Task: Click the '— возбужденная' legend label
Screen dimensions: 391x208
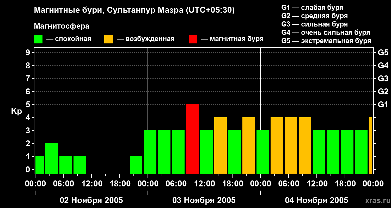Action: click(145, 39)
